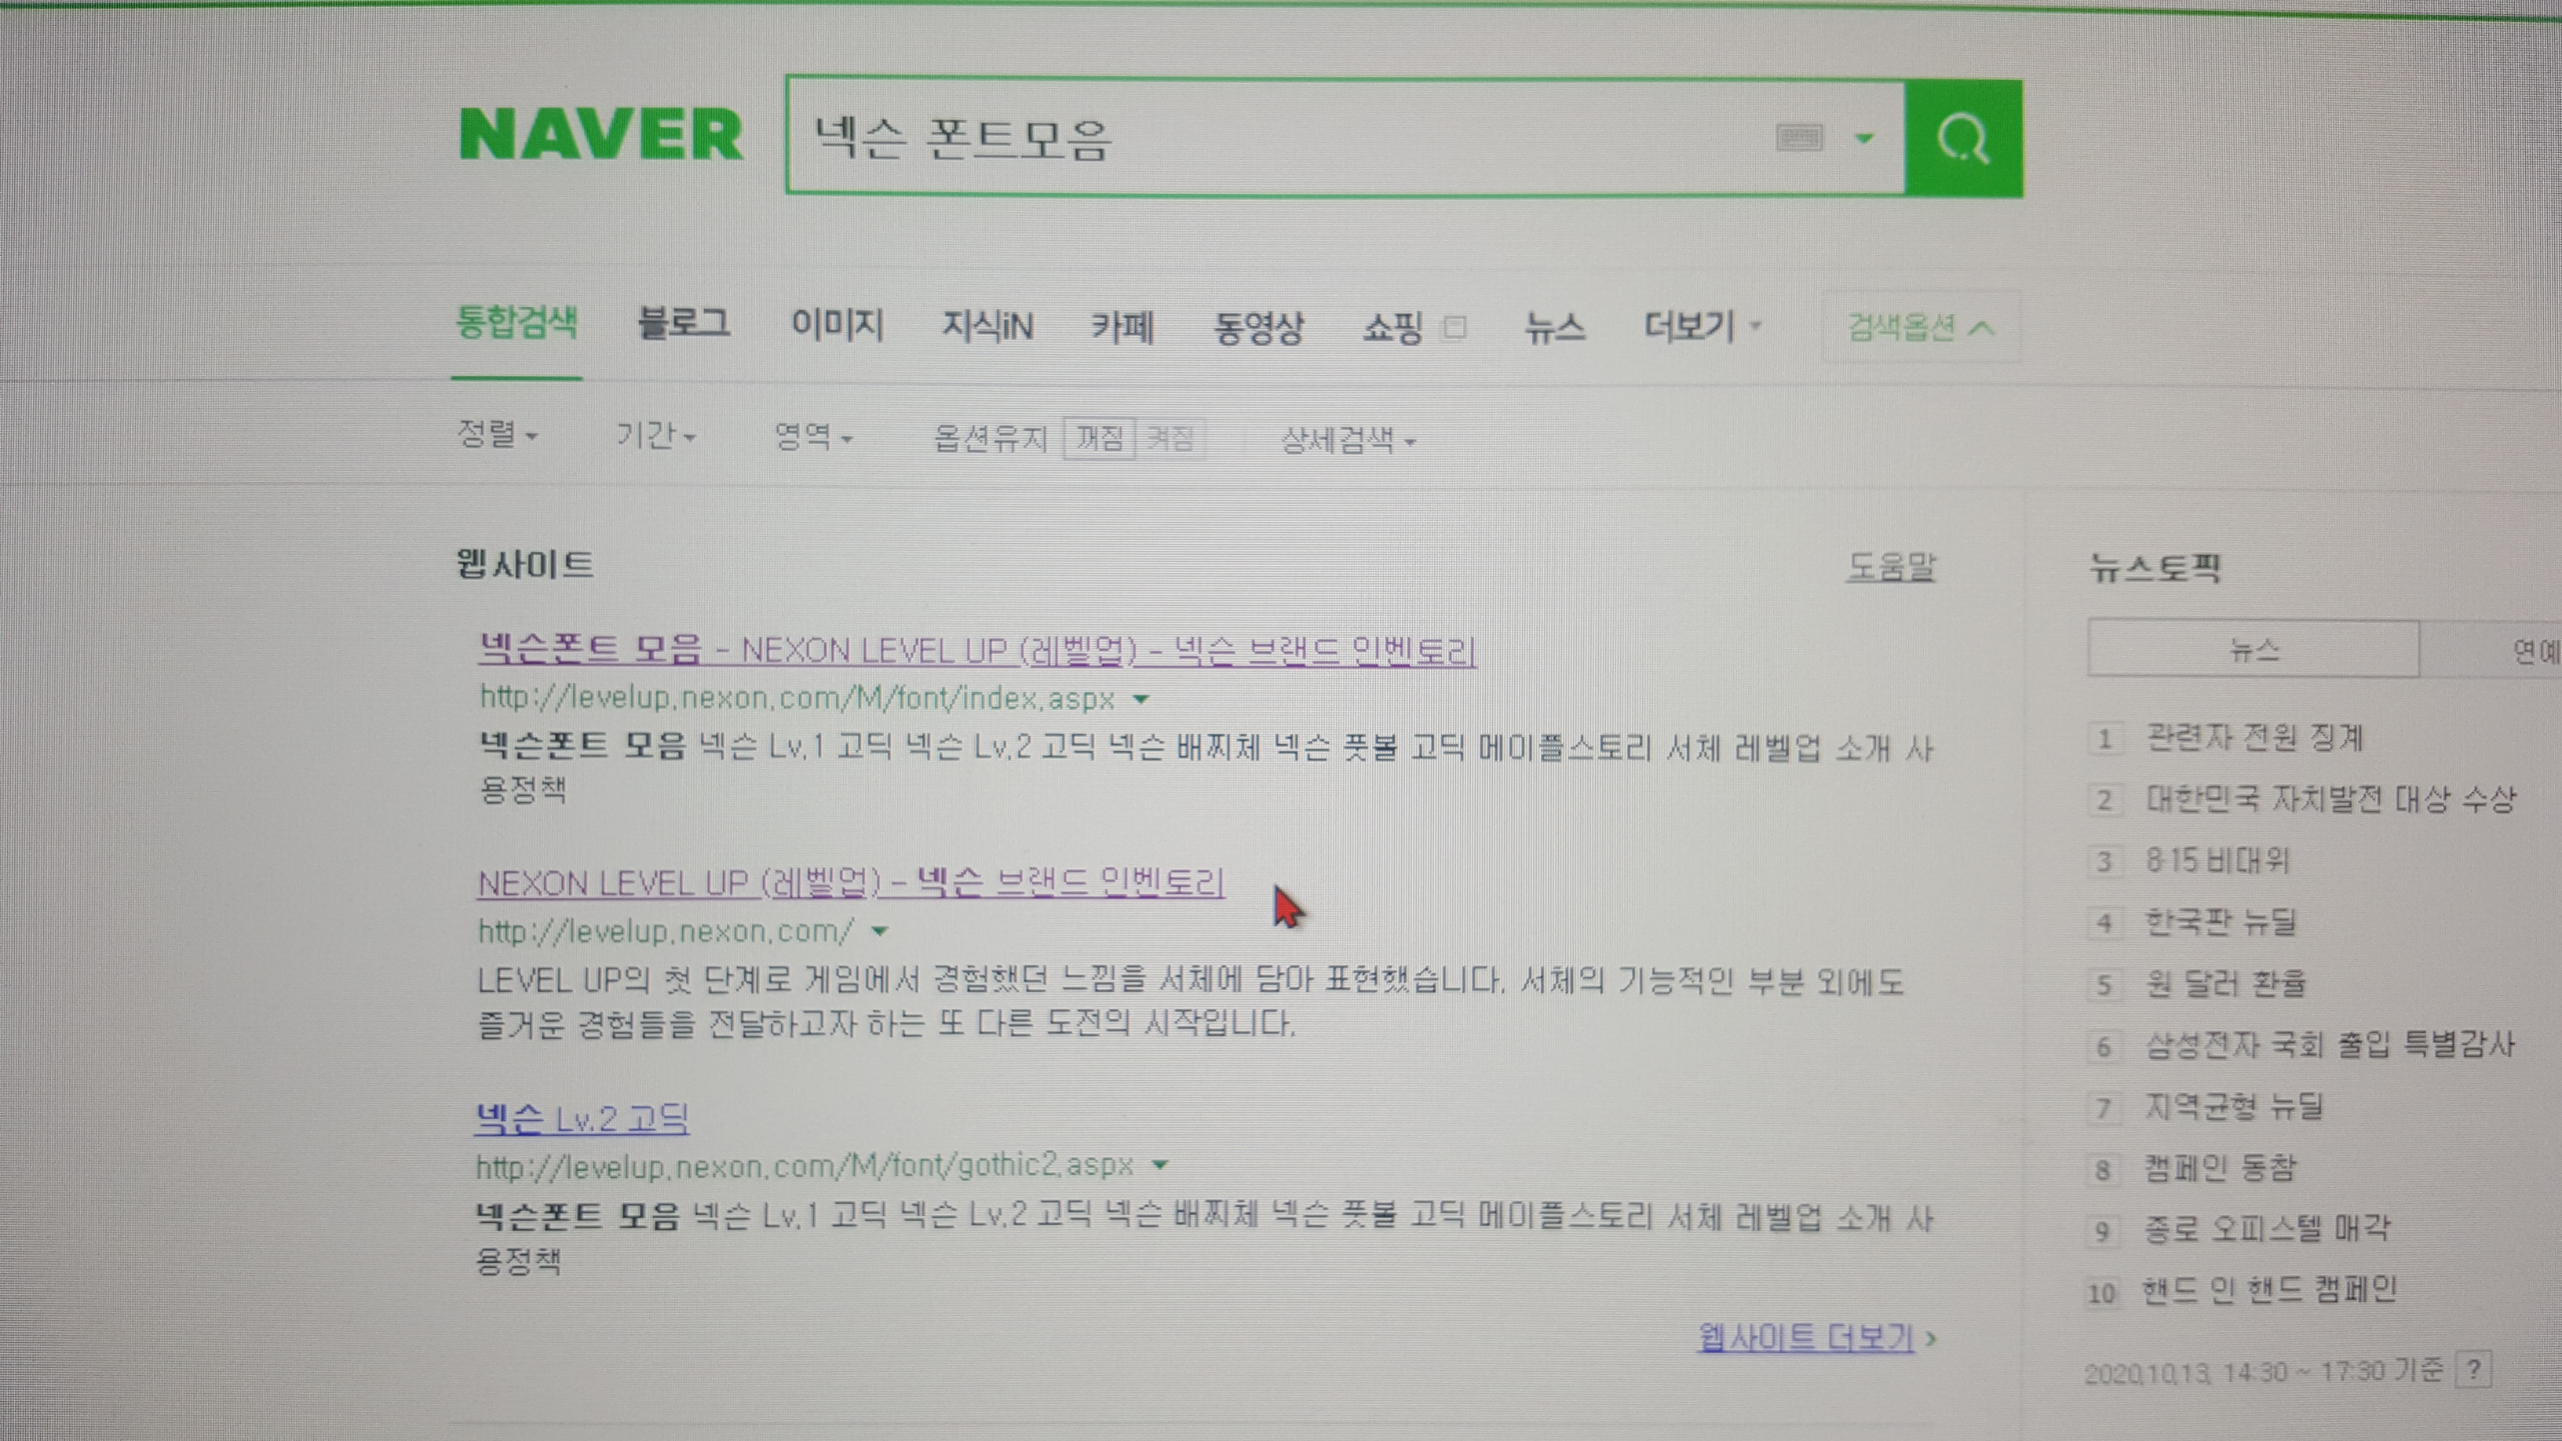The image size is (2562, 1441).
Task: Click the http://levelup.nexon.com/ URL
Action: [x=666, y=931]
